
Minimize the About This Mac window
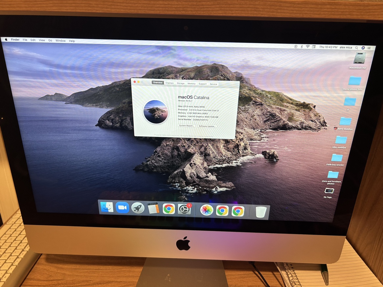(138, 82)
